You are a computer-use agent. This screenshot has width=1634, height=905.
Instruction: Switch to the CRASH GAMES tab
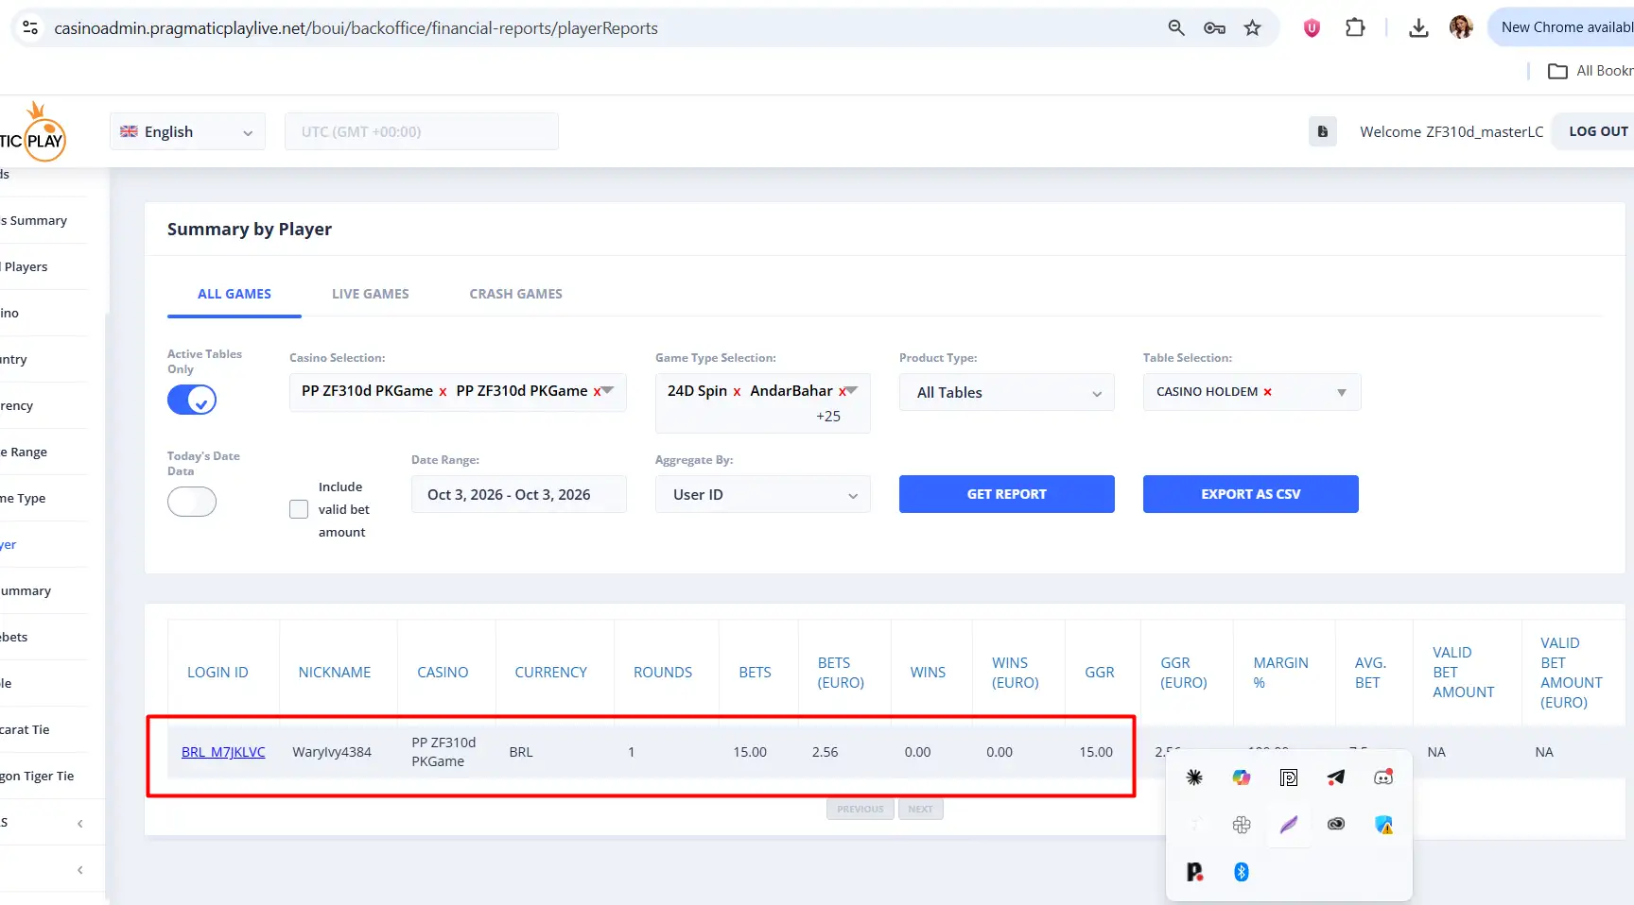[515, 294]
